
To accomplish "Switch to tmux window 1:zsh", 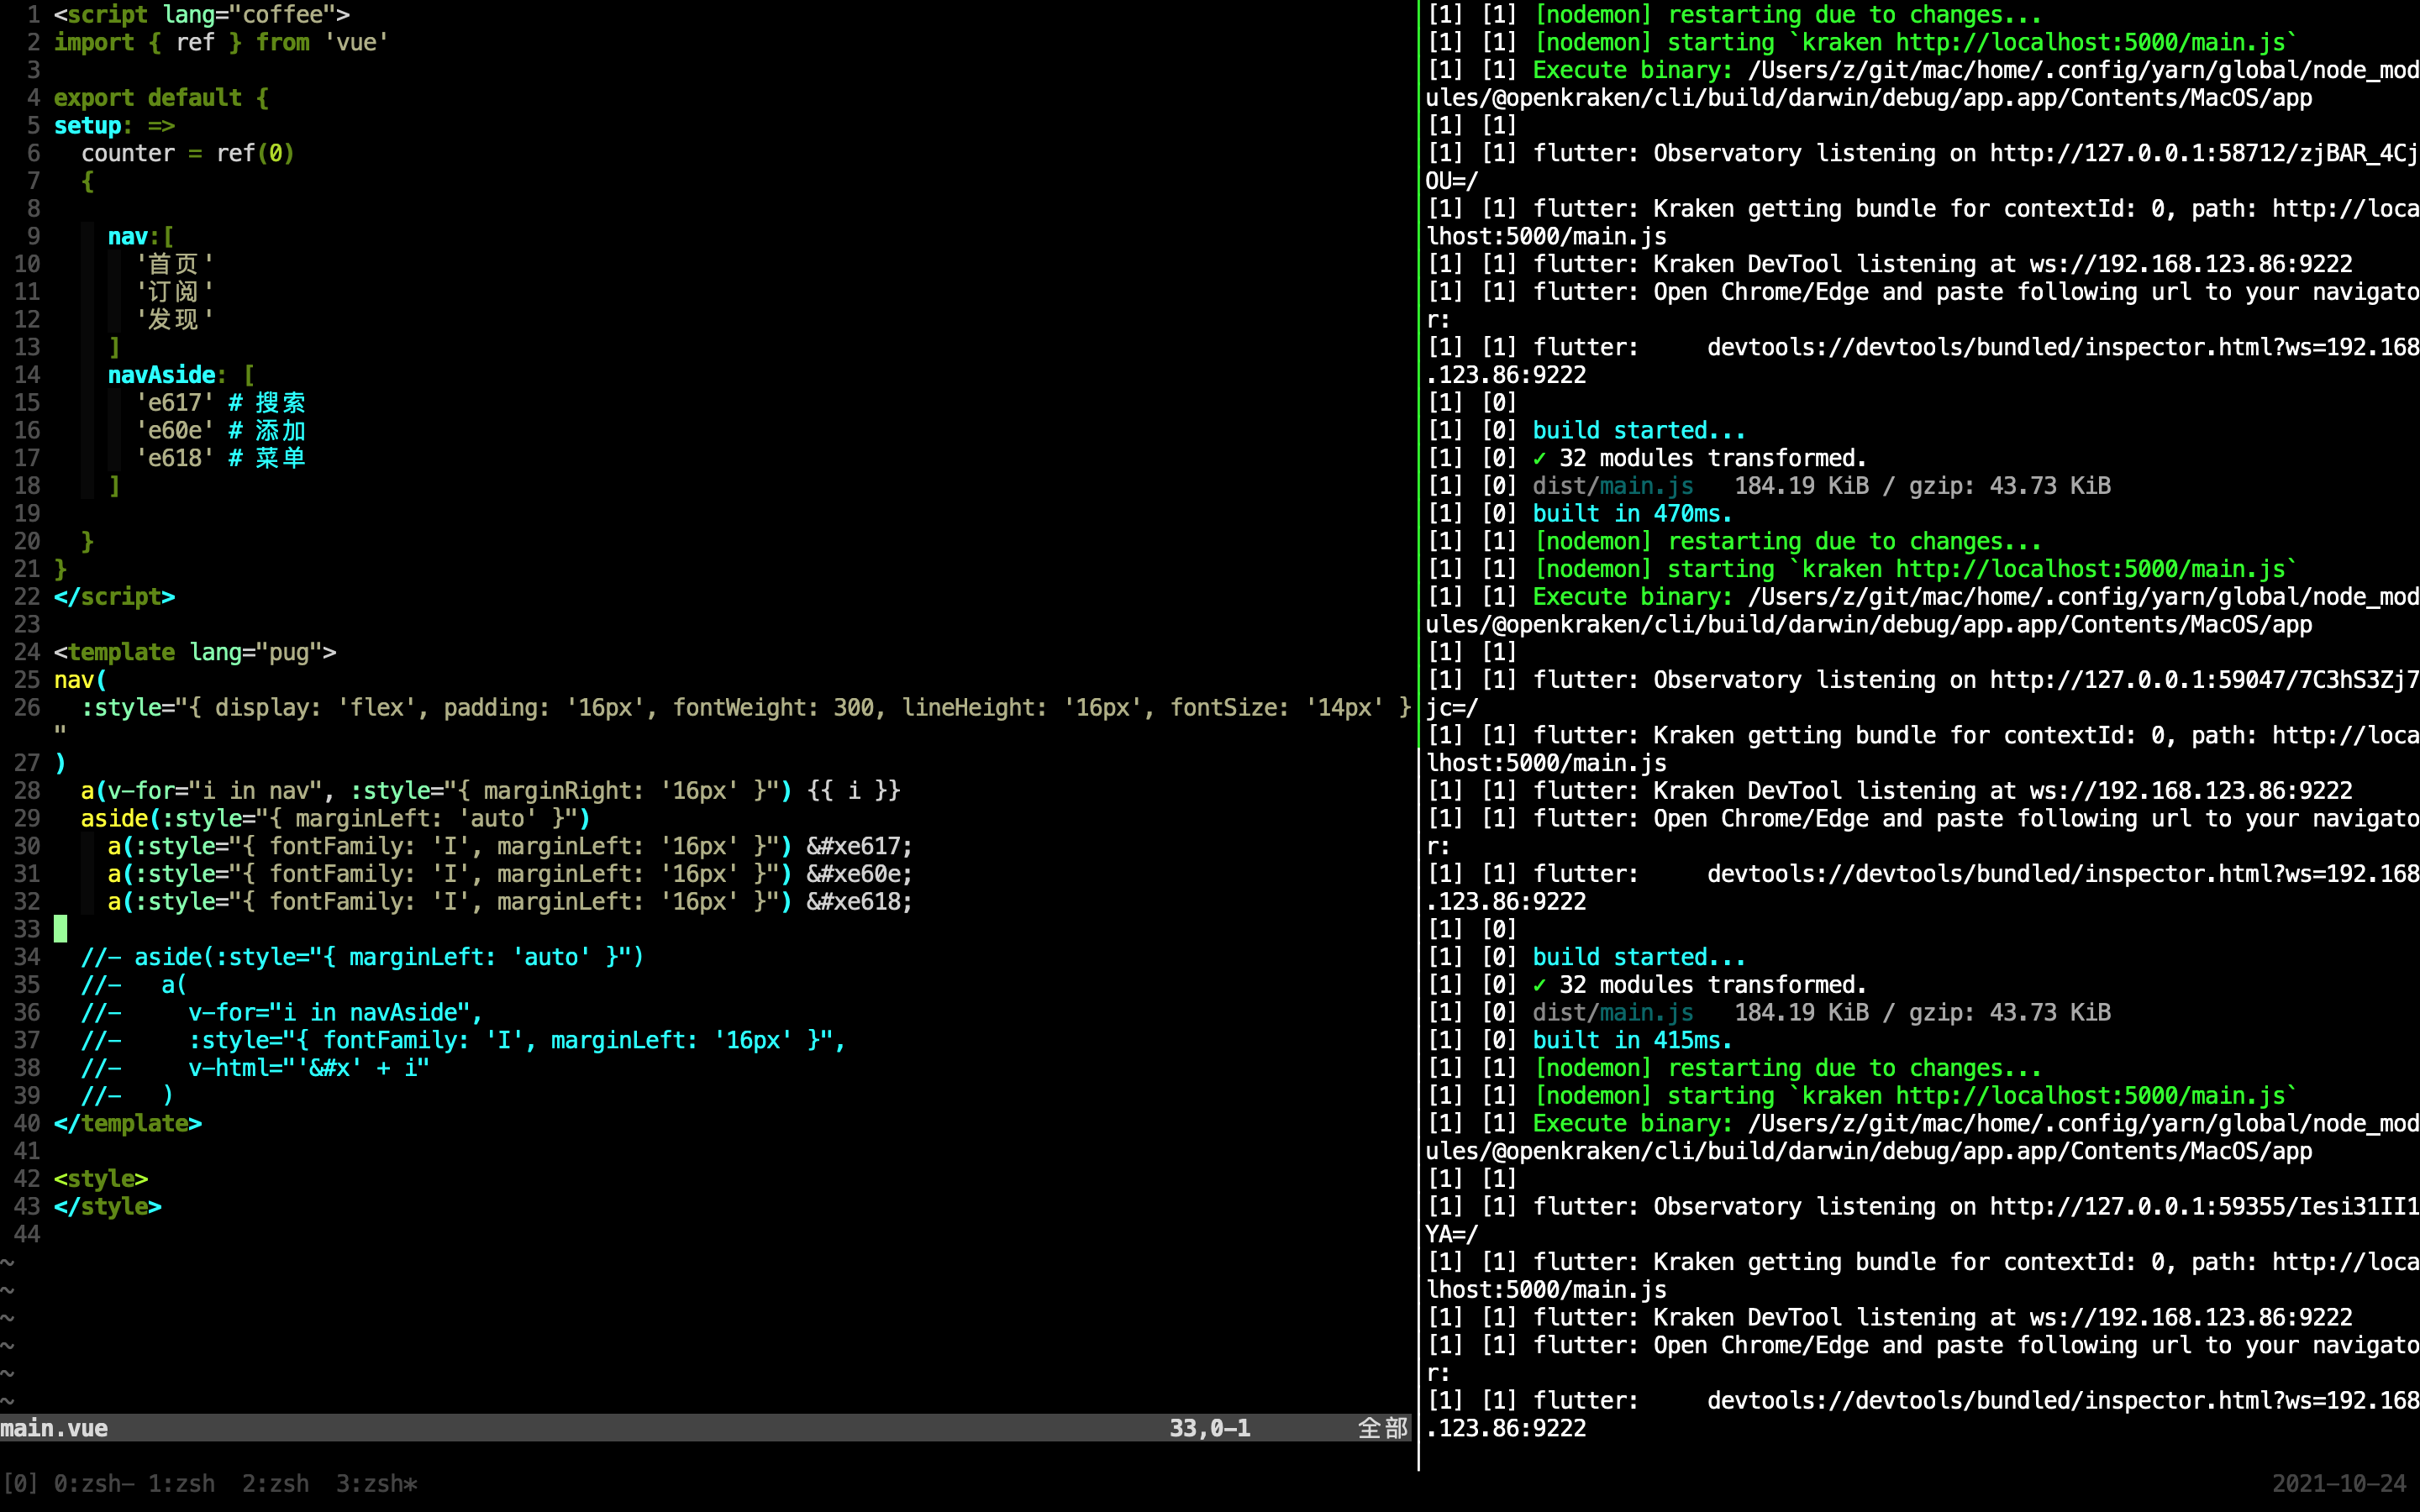I will pos(182,1483).
